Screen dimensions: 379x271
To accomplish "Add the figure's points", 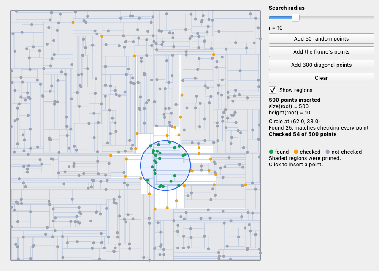I will (x=322, y=52).
